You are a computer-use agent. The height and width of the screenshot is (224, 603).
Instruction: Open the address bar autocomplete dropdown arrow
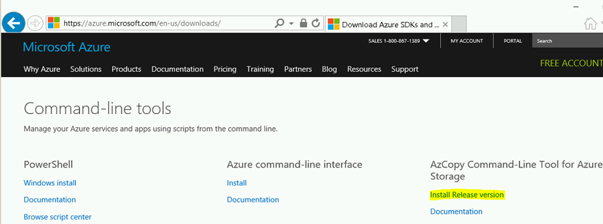pos(291,24)
